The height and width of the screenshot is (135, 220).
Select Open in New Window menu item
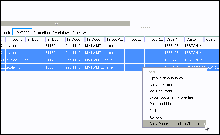[166, 78]
